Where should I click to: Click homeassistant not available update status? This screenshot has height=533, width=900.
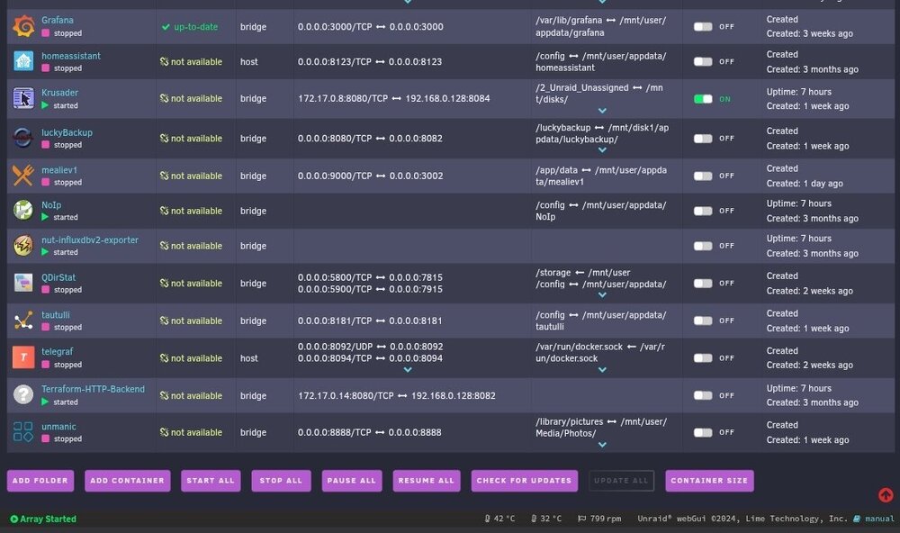coord(191,61)
